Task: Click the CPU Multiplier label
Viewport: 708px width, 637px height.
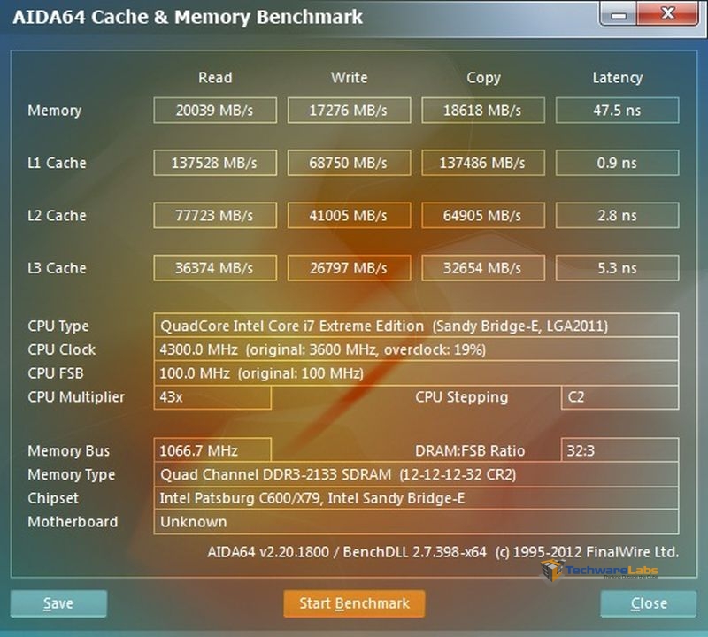Action: coord(76,397)
